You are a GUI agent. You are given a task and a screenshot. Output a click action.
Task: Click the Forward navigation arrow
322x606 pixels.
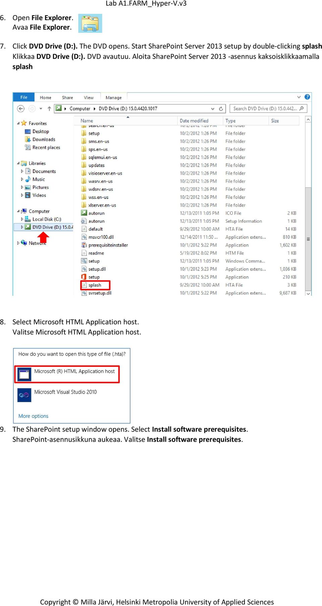pos(32,109)
